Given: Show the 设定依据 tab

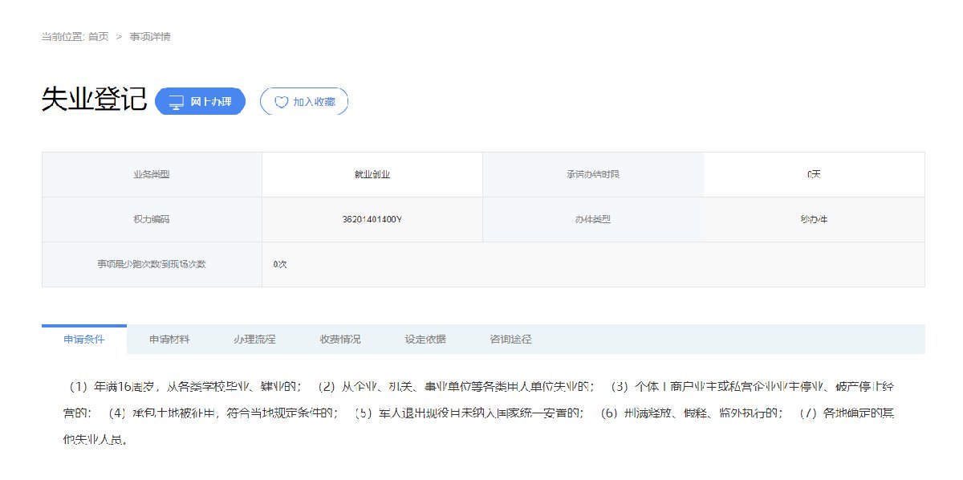Looking at the screenshot, I should (x=425, y=340).
